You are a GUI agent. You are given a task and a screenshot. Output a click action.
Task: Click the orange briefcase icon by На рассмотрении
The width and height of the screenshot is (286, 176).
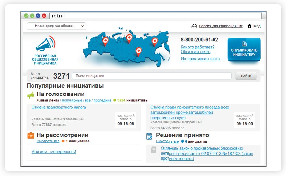pos(31,135)
